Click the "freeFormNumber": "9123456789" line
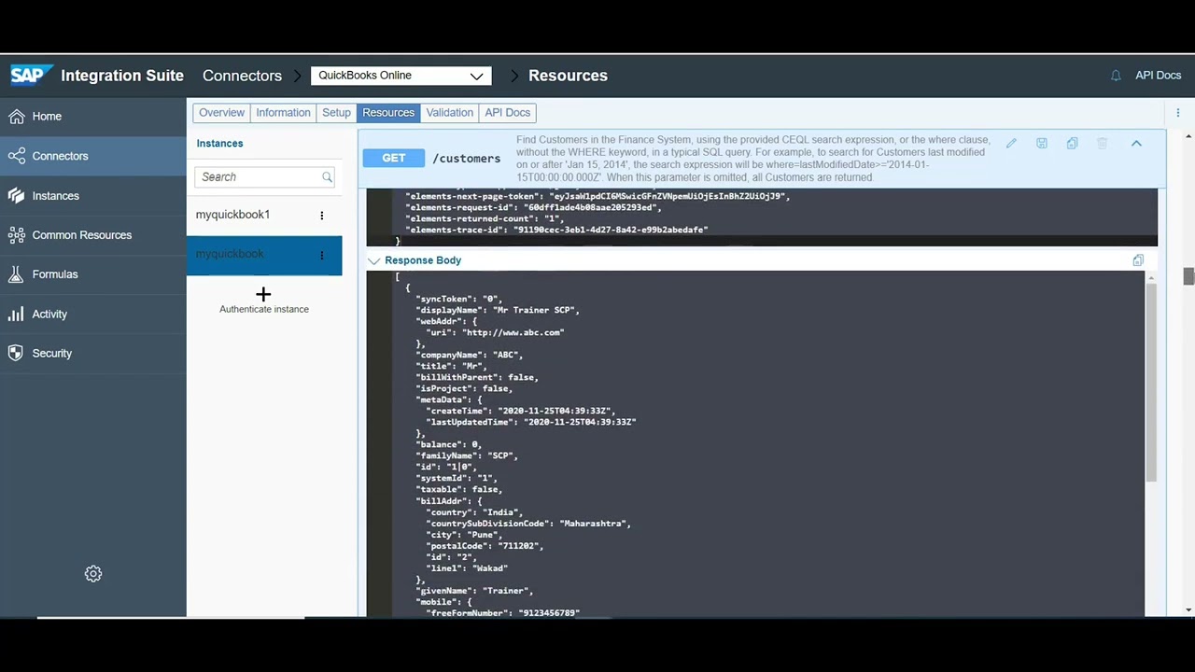1195x672 pixels. point(502,613)
